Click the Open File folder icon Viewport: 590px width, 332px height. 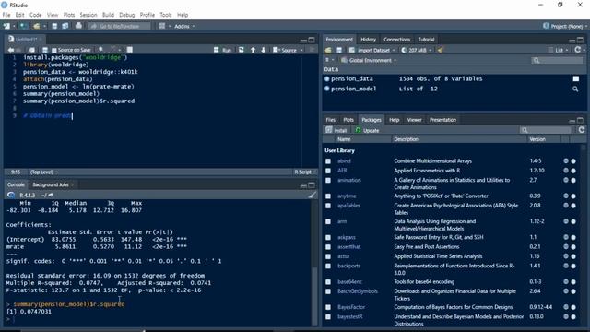pyautogui.click(x=36, y=26)
